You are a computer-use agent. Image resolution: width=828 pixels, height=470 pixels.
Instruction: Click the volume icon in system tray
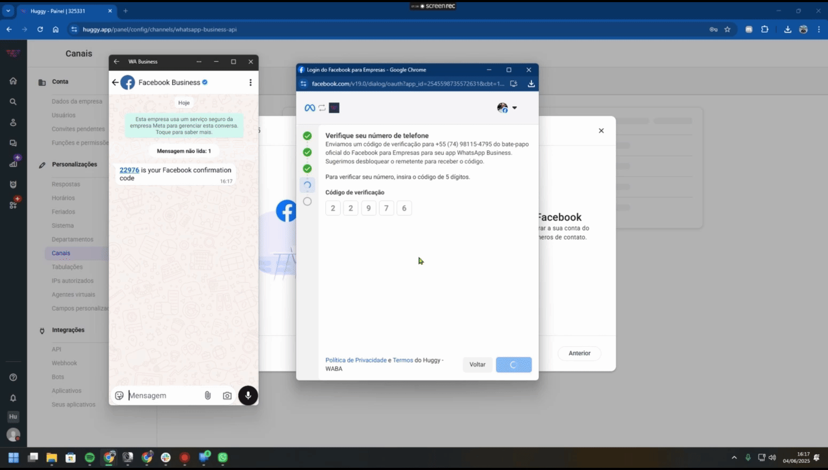click(772, 458)
